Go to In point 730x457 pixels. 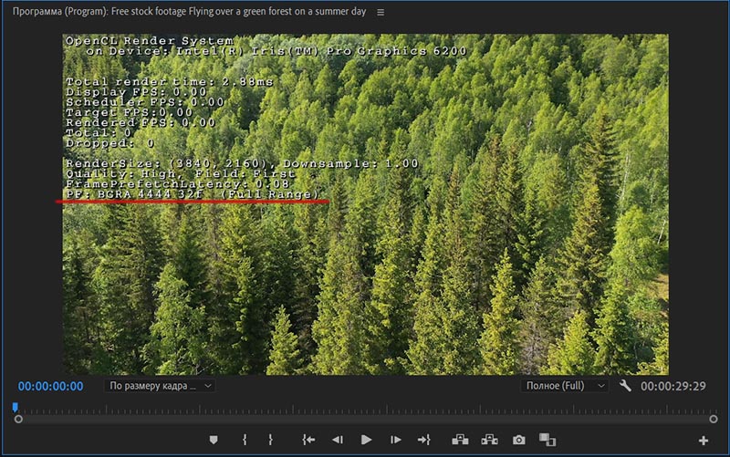(x=308, y=440)
